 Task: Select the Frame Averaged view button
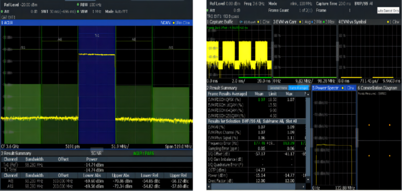coord(299,88)
